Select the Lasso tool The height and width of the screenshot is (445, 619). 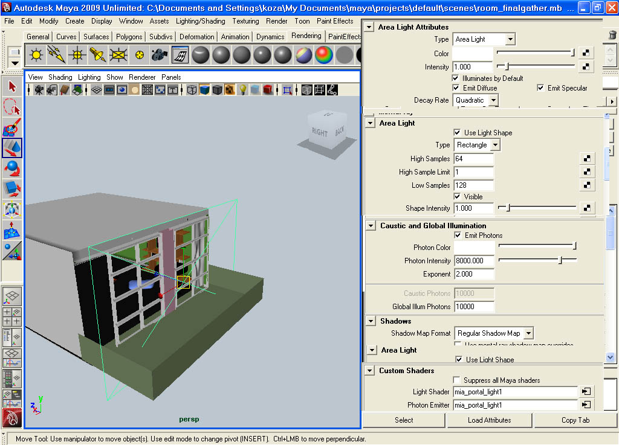[x=12, y=106]
